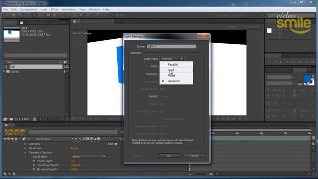Select the Rectangle shape tool

[49, 15]
